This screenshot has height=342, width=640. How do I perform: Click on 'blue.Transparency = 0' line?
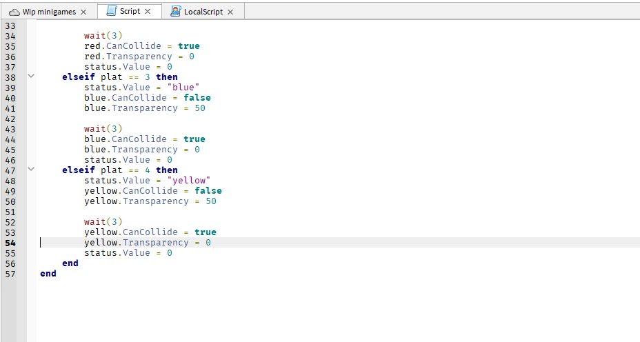coord(142,150)
